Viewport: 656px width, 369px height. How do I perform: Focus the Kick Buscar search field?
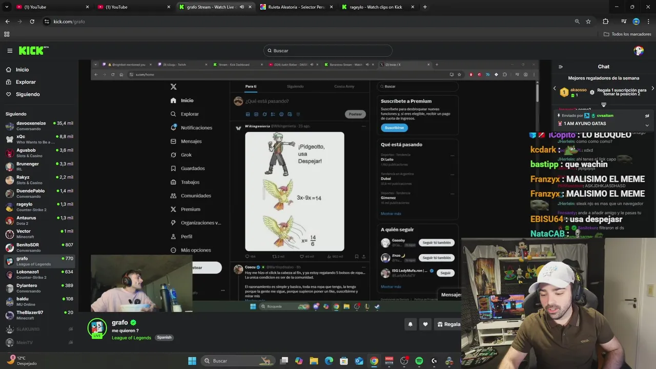328,51
